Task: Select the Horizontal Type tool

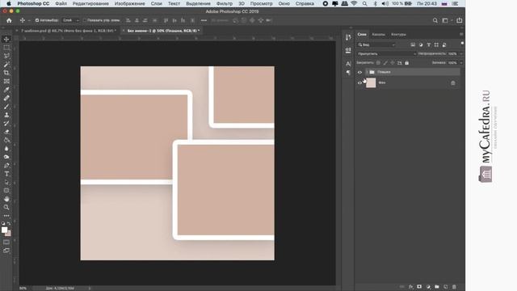Action: pos(6,174)
